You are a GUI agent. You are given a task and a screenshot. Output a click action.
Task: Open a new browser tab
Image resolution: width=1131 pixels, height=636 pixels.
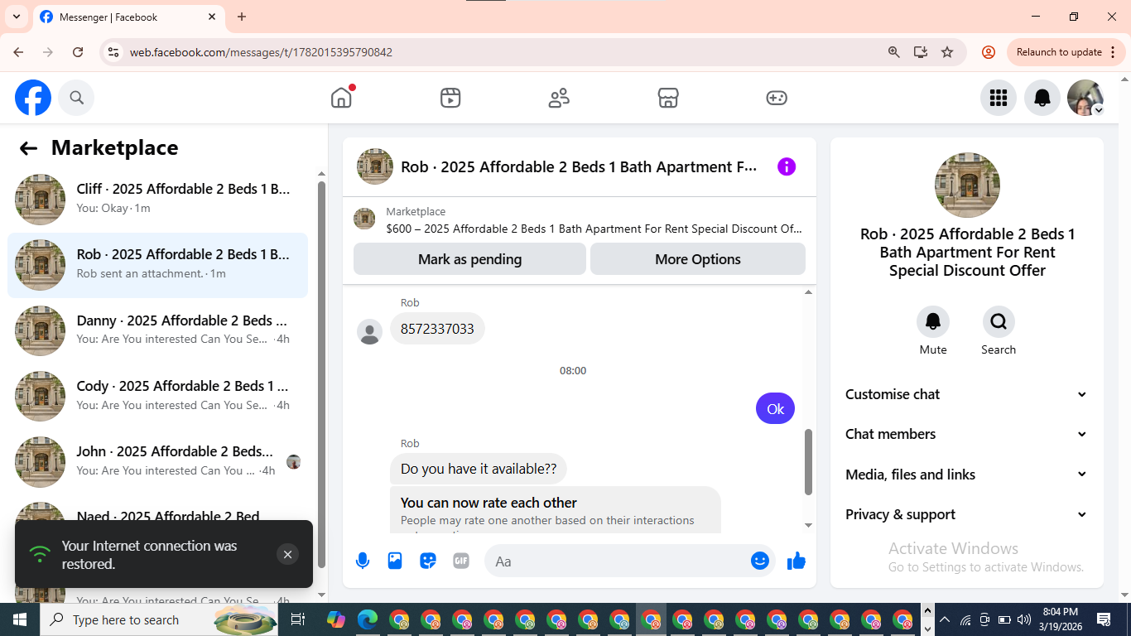click(x=242, y=17)
